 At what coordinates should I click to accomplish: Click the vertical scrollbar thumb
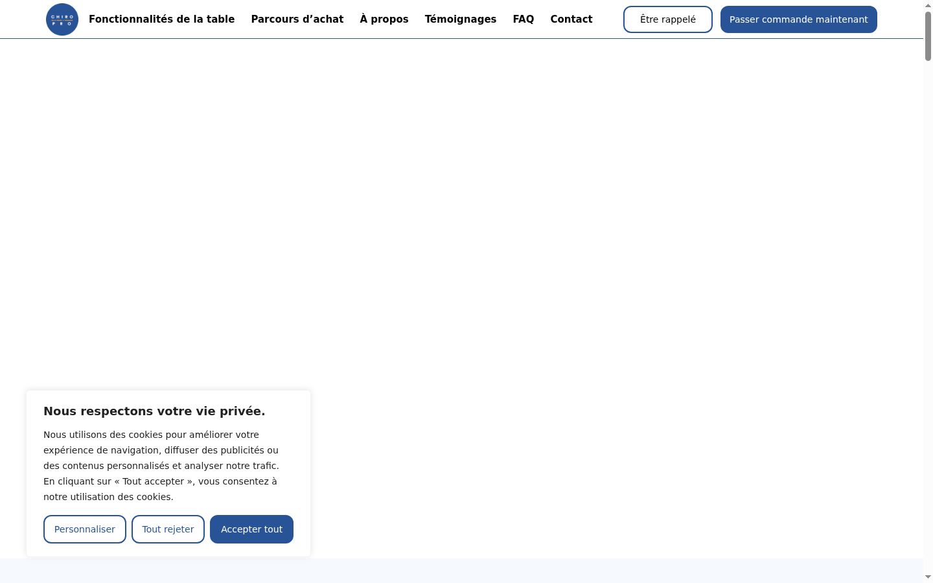click(x=928, y=36)
